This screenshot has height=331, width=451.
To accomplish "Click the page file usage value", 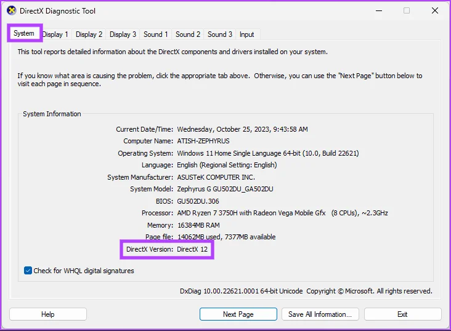I will pyautogui.click(x=227, y=237).
